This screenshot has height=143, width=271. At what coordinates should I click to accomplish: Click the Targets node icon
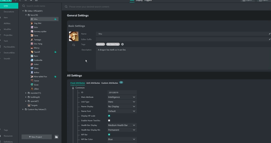pos(29,105)
